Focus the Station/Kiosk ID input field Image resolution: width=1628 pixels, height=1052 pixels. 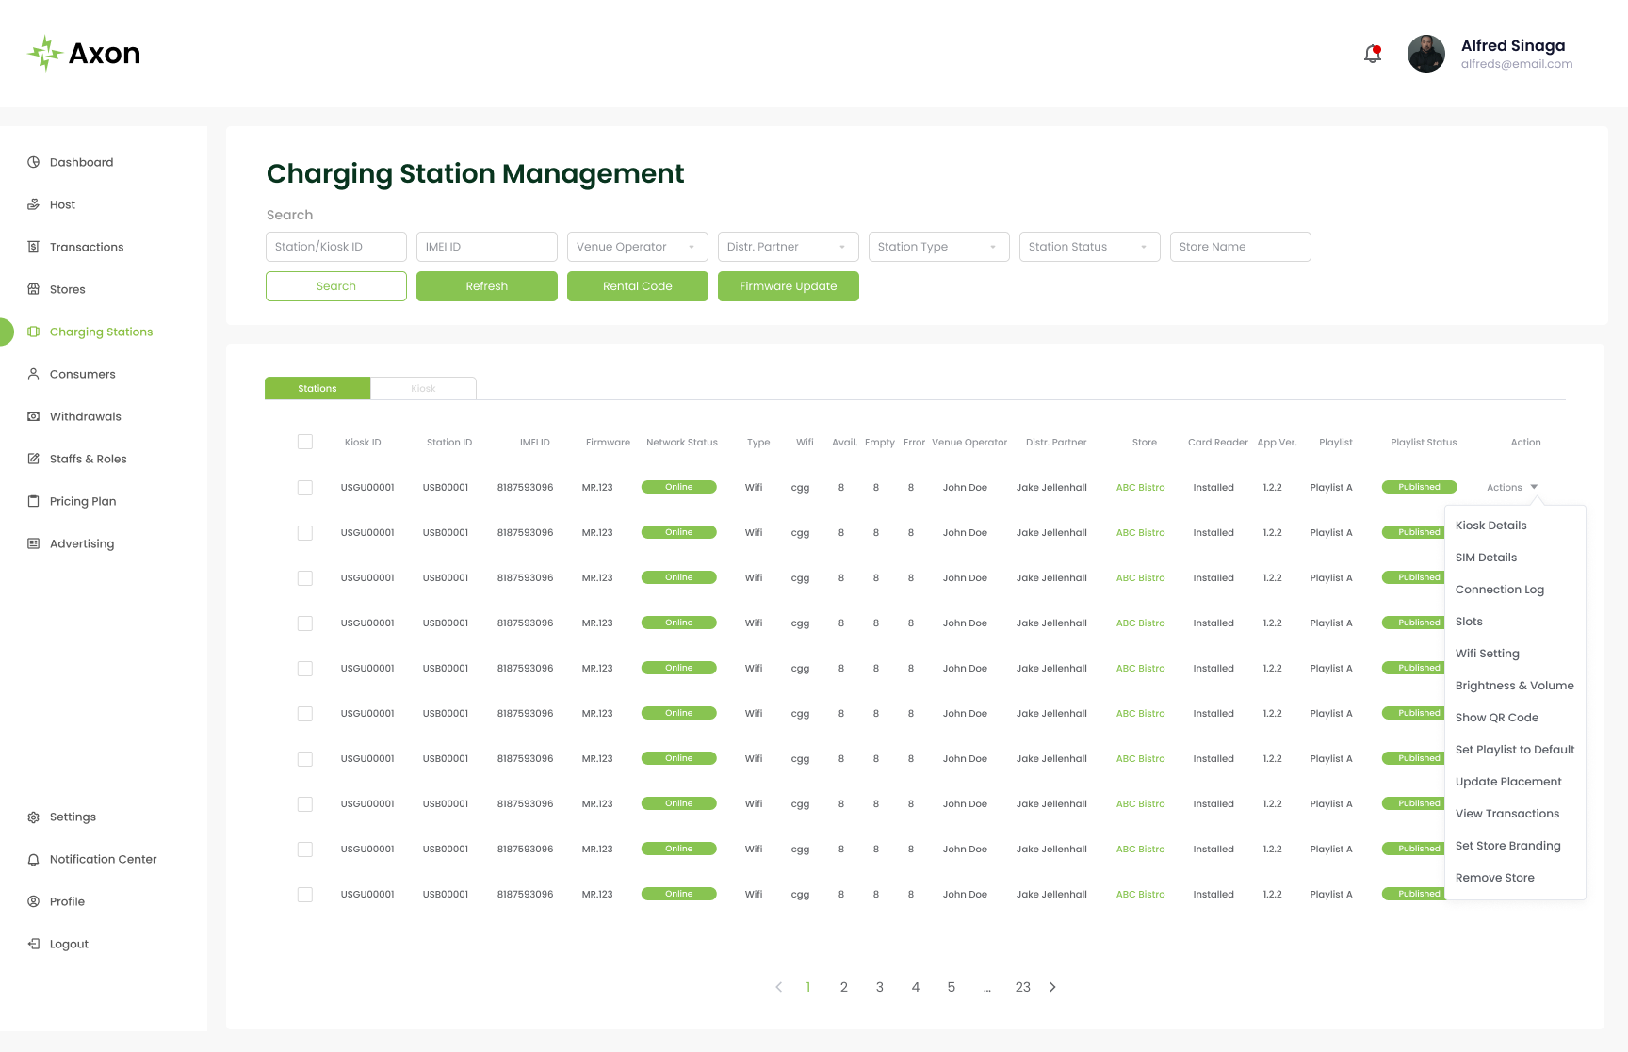[336, 247]
